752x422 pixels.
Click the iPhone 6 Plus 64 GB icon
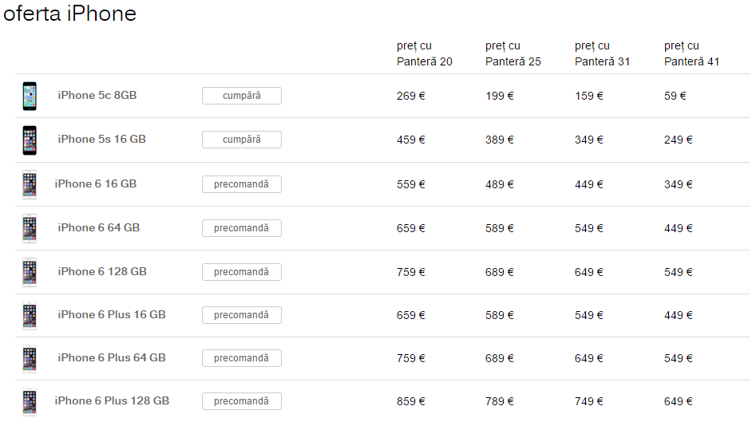coord(30,359)
